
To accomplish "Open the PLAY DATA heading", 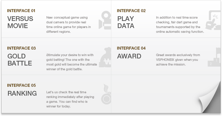I will (126, 22).
